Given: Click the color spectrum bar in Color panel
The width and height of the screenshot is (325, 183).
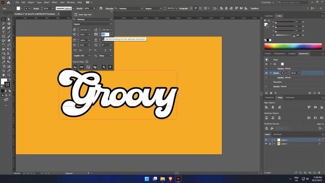Looking at the screenshot, I should [293, 46].
